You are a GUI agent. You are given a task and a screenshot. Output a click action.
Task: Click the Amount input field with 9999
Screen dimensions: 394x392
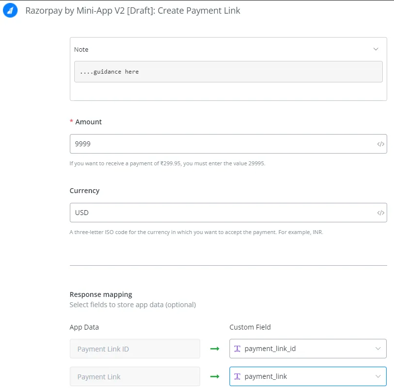point(228,144)
